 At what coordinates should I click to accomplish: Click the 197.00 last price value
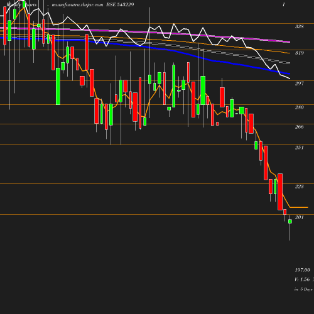303,270
